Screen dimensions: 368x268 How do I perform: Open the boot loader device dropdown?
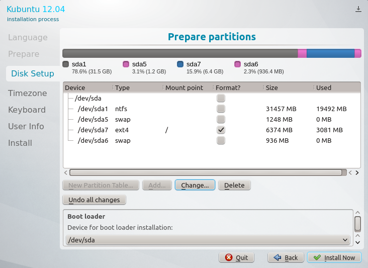208,240
